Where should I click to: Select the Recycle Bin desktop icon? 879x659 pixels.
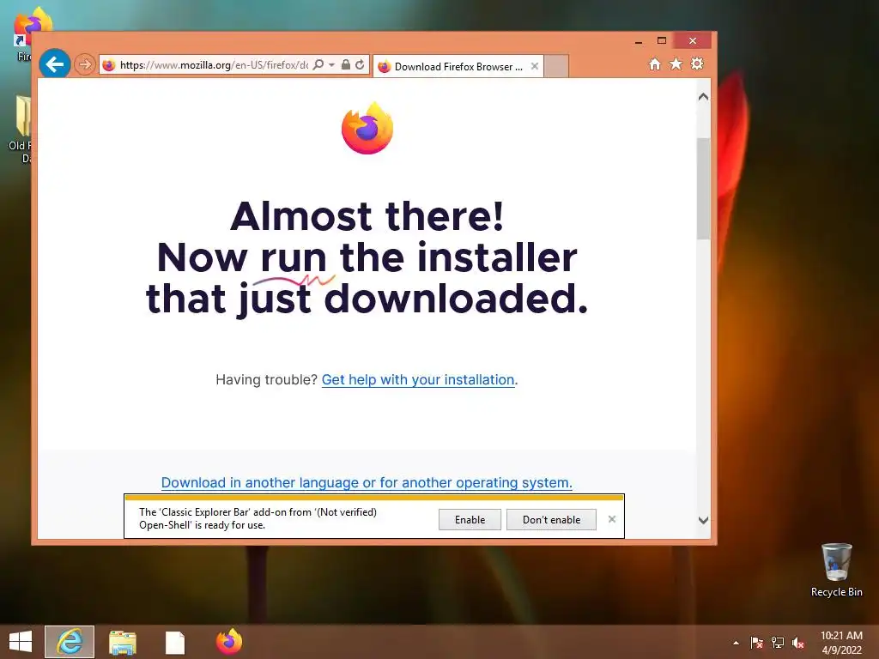[x=836, y=570]
